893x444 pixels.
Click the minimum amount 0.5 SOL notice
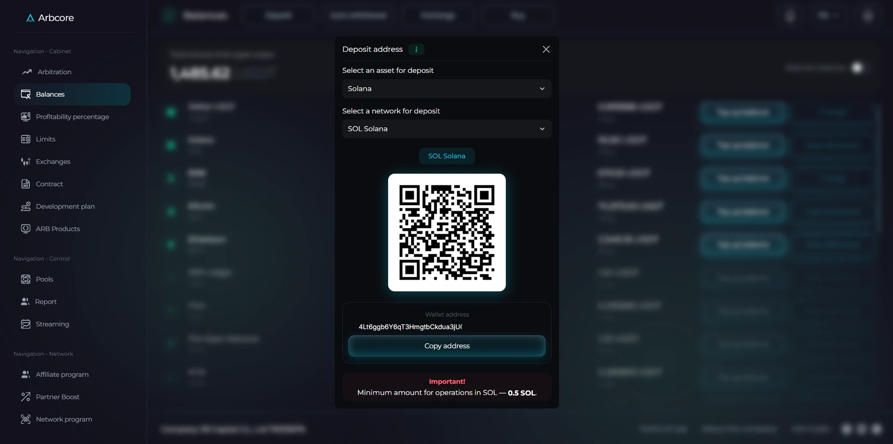pos(447,393)
